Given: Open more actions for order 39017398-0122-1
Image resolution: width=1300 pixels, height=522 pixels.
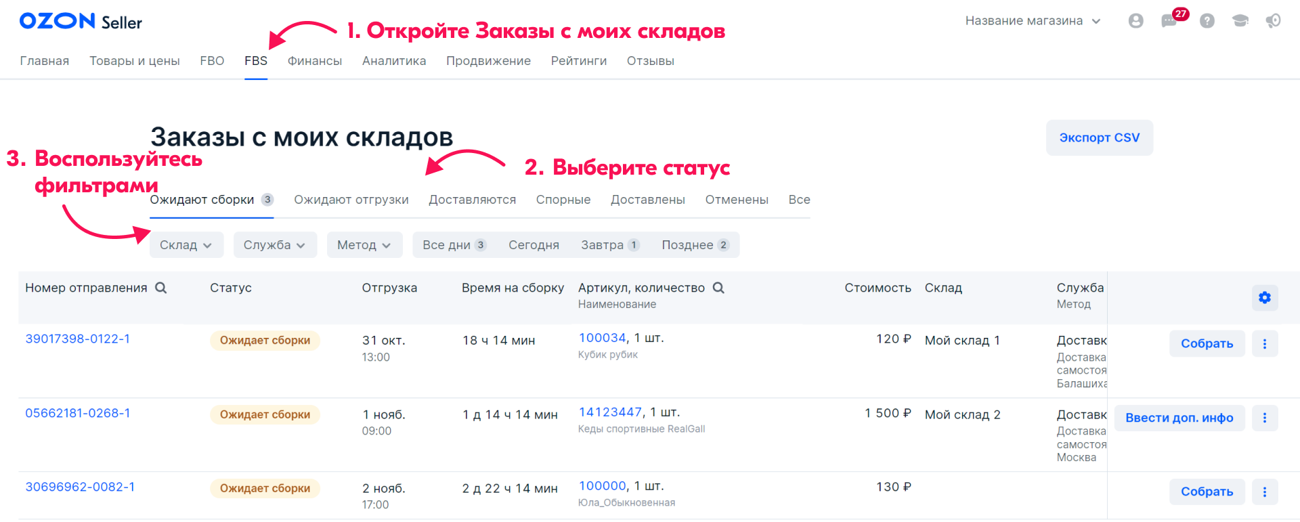Looking at the screenshot, I should click(x=1264, y=344).
